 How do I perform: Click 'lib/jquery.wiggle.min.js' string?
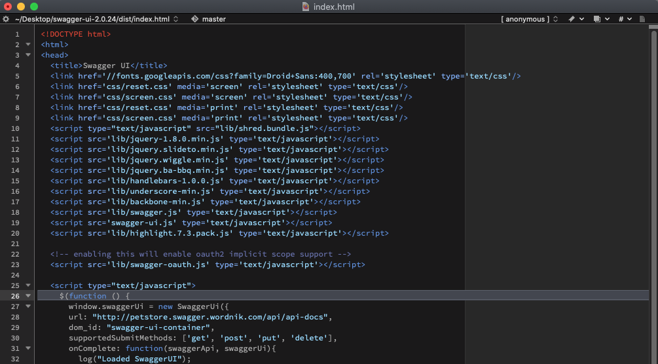[168, 160]
